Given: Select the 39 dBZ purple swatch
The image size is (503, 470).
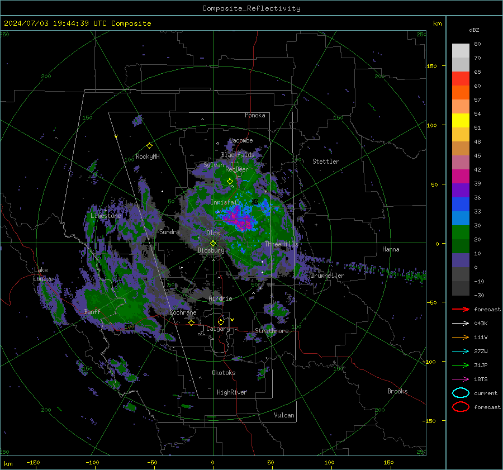Looking at the screenshot, I should coord(461,190).
